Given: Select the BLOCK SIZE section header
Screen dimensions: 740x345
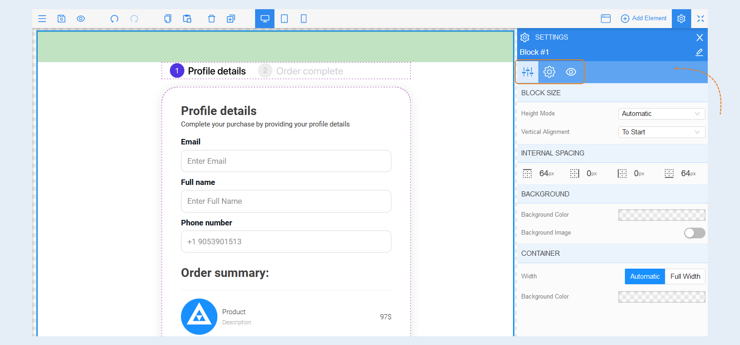Looking at the screenshot, I should pyautogui.click(x=612, y=93).
